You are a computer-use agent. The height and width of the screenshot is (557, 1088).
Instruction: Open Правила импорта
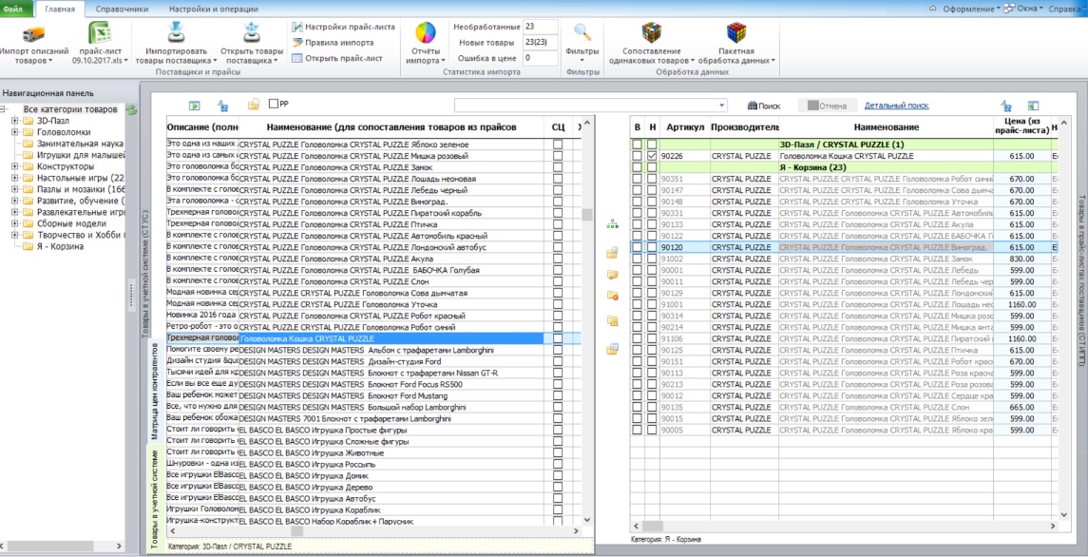333,43
